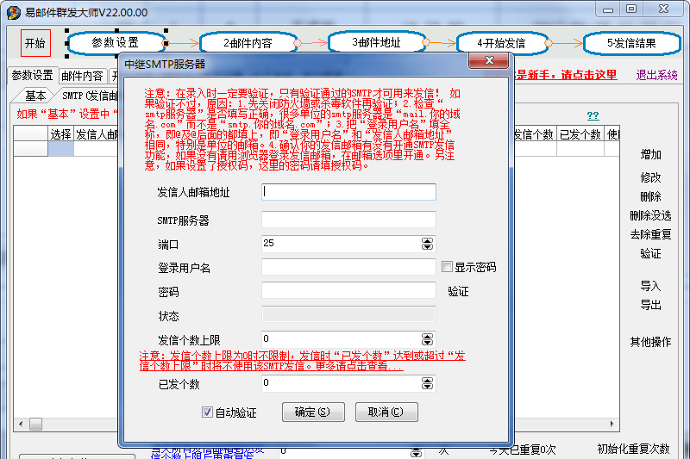This screenshot has width=690, height=459.
Task: Click 修改 in the right panel
Action: (x=651, y=177)
